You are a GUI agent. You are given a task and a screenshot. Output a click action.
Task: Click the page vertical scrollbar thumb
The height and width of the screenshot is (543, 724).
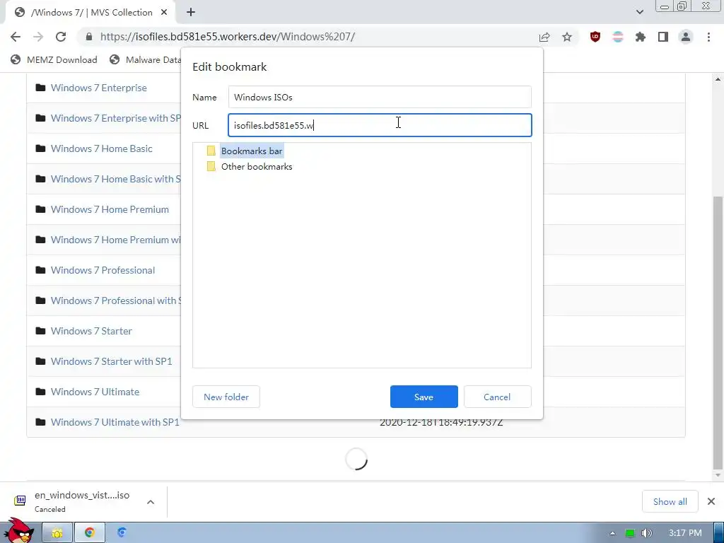coord(718,332)
